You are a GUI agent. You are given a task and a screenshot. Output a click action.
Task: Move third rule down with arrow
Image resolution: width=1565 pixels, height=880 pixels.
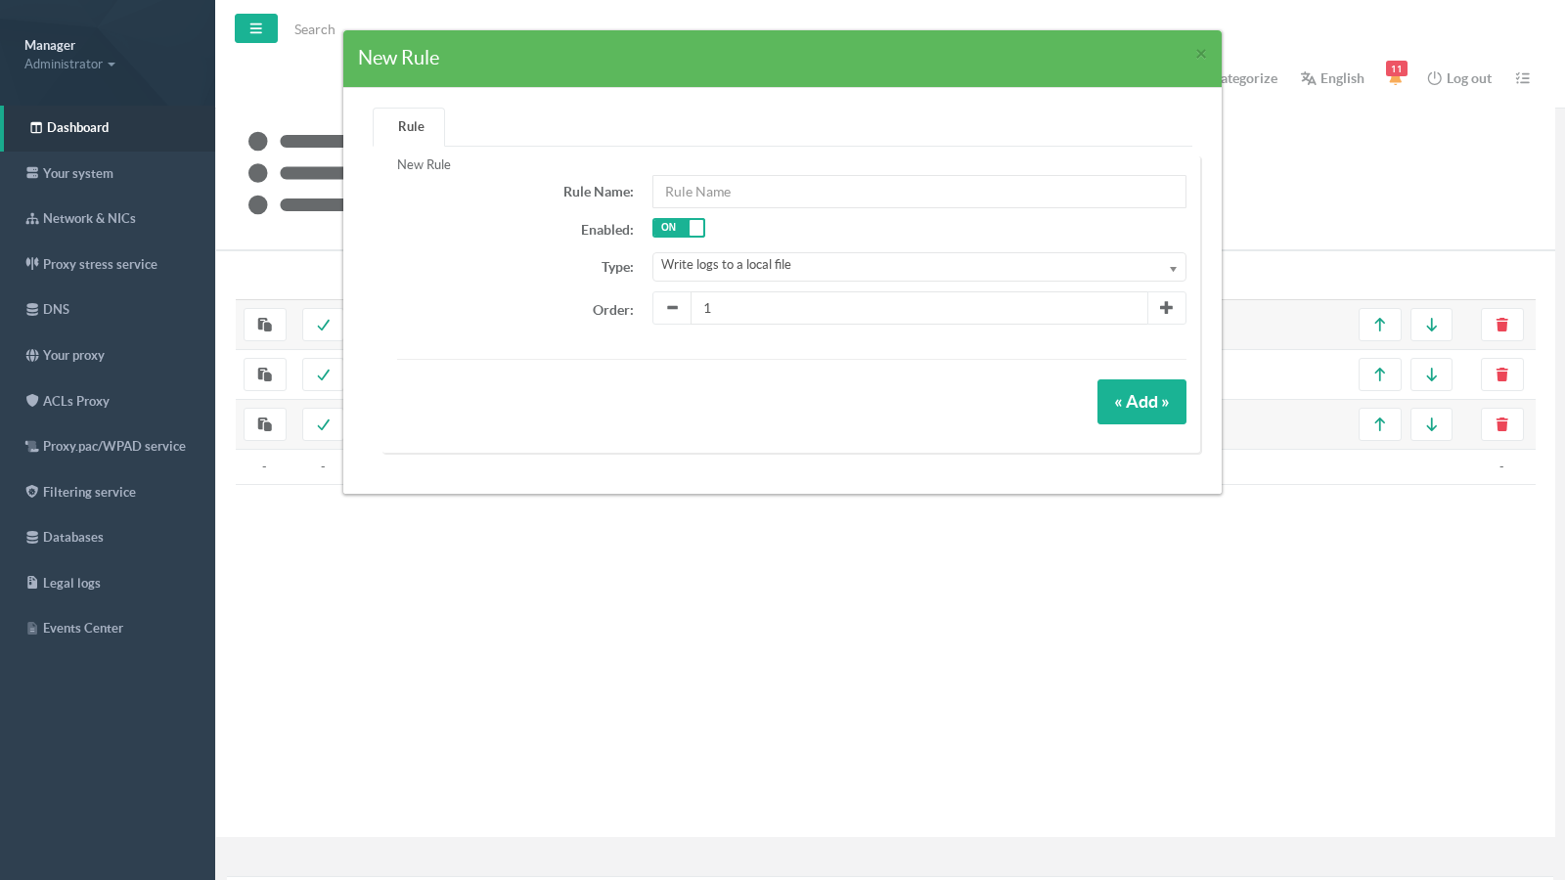tap(1432, 424)
